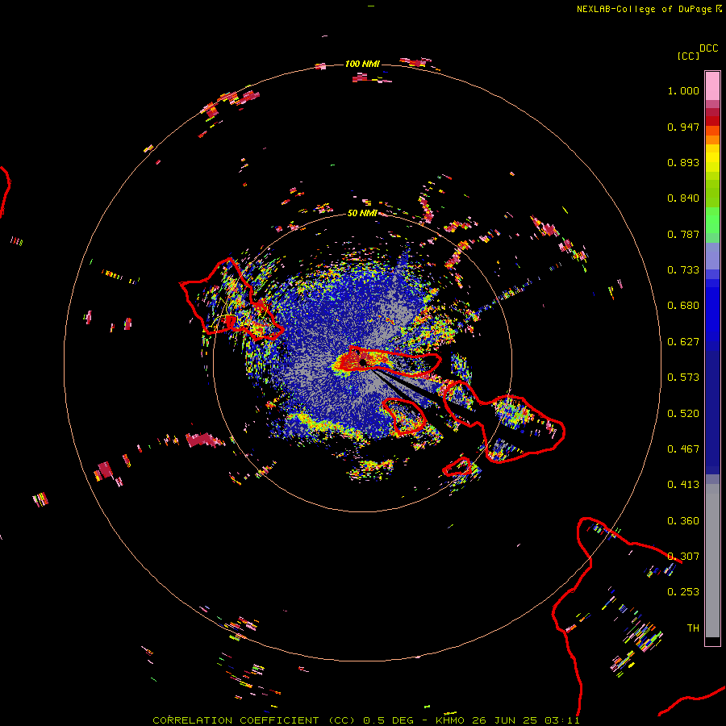Pick the bright green swatch above 0.787
Screen dimensions: 726x726
point(712,220)
